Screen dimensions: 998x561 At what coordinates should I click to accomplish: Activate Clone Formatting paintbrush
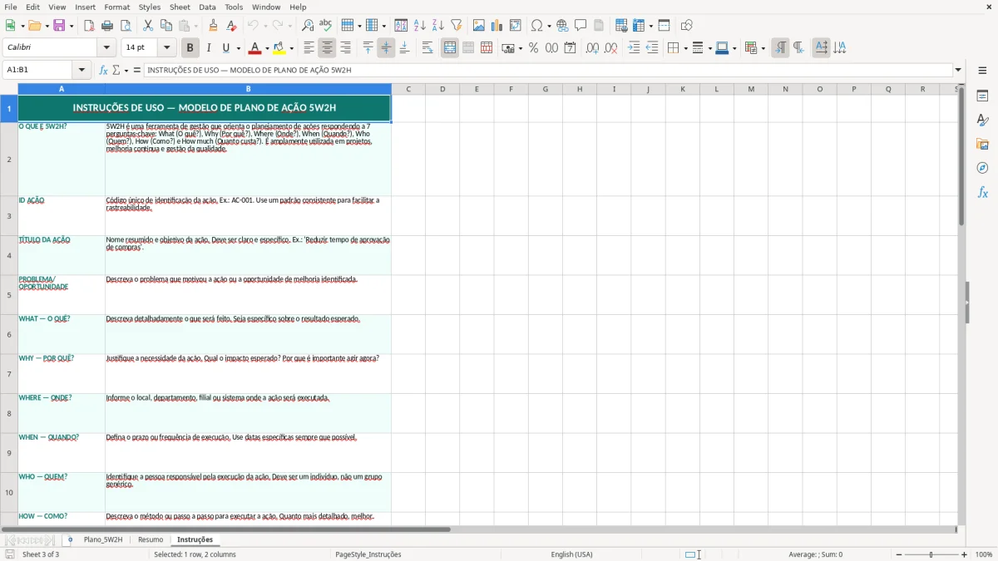click(213, 26)
